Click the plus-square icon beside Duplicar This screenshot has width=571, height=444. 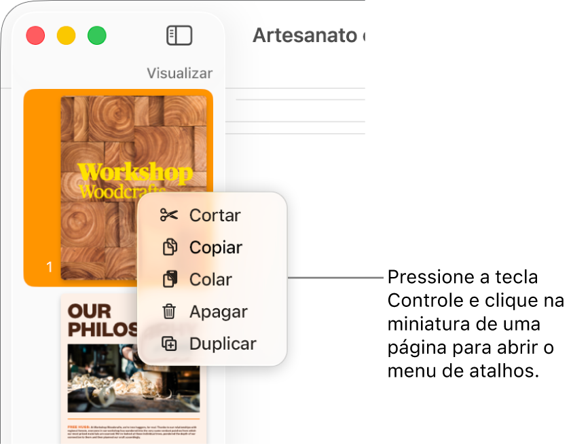point(169,344)
